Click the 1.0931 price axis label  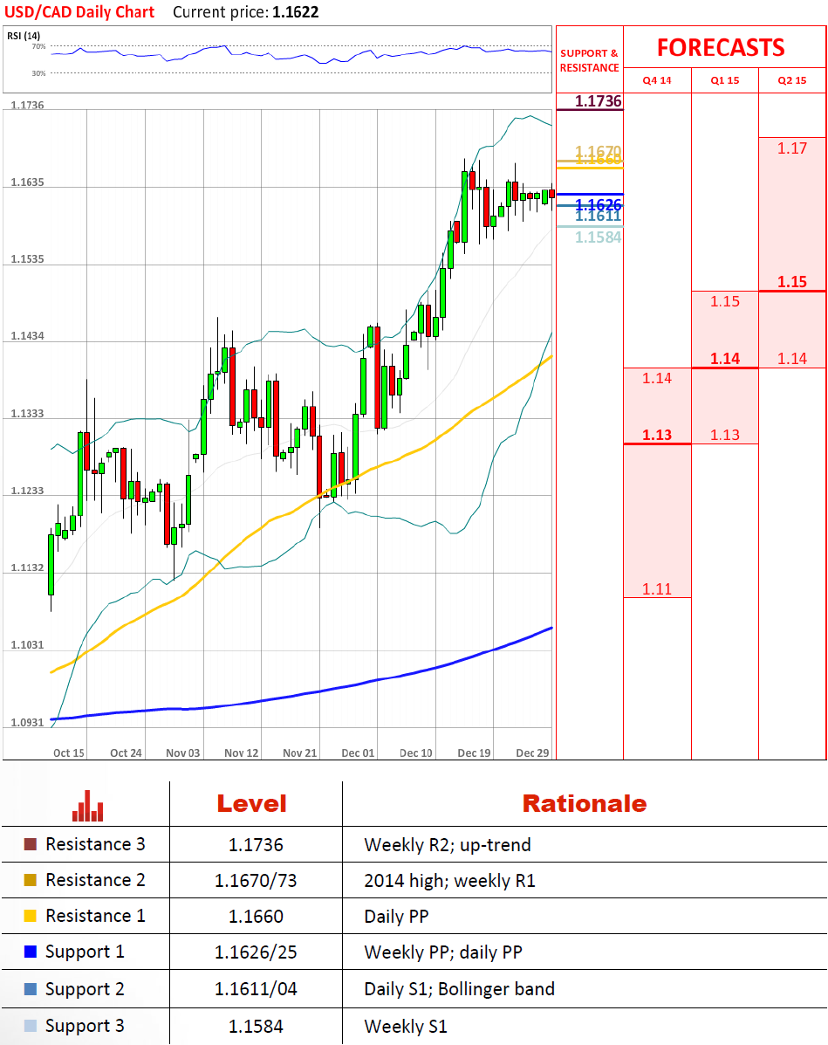coord(27,723)
